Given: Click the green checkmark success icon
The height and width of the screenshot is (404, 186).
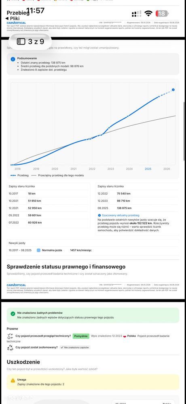Looking at the screenshot, I should pyautogui.click(x=13, y=314).
